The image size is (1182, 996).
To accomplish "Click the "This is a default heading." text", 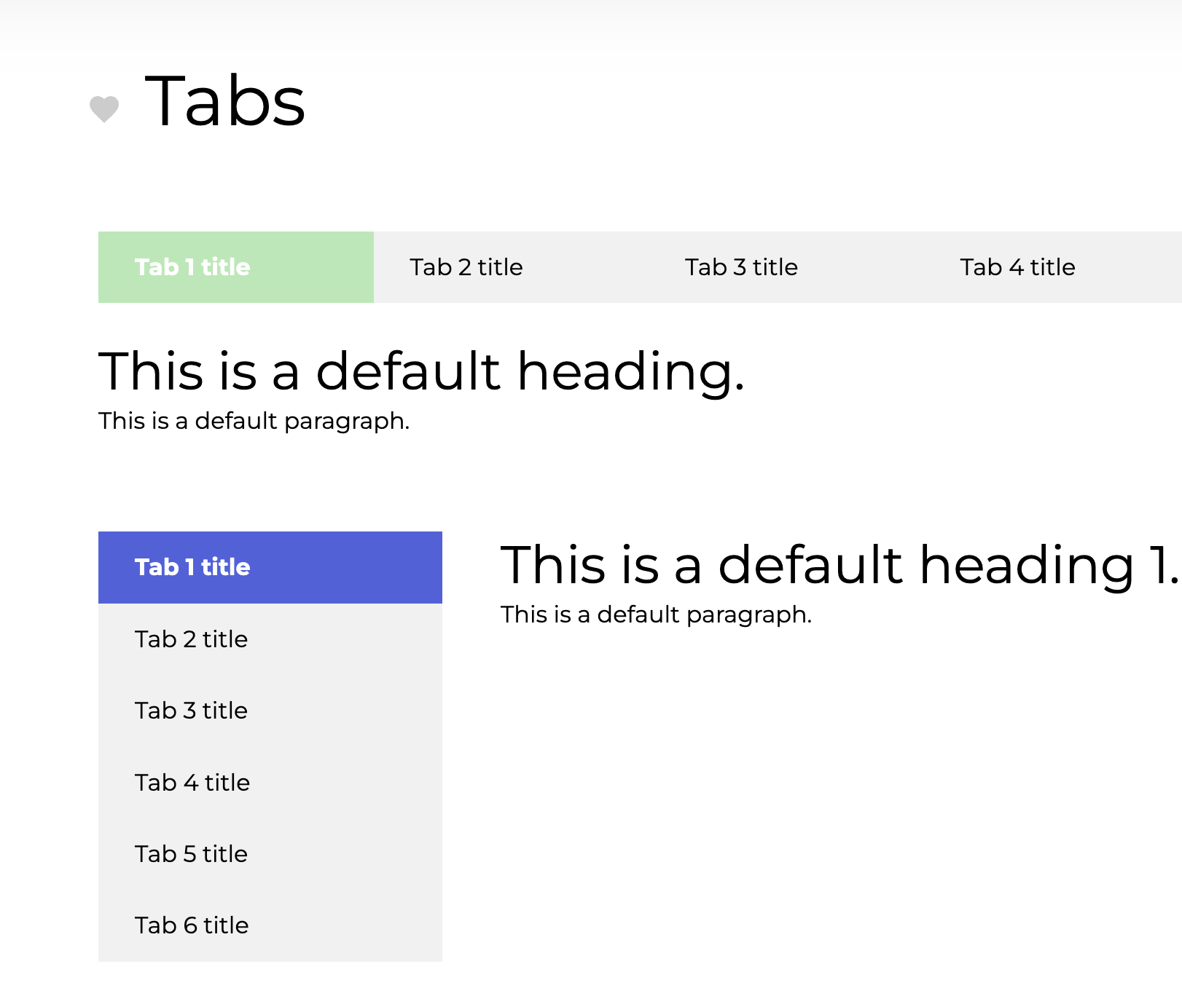I will [421, 371].
